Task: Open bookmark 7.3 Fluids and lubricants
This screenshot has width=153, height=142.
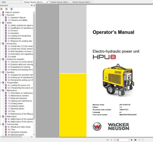Action: [17, 98]
